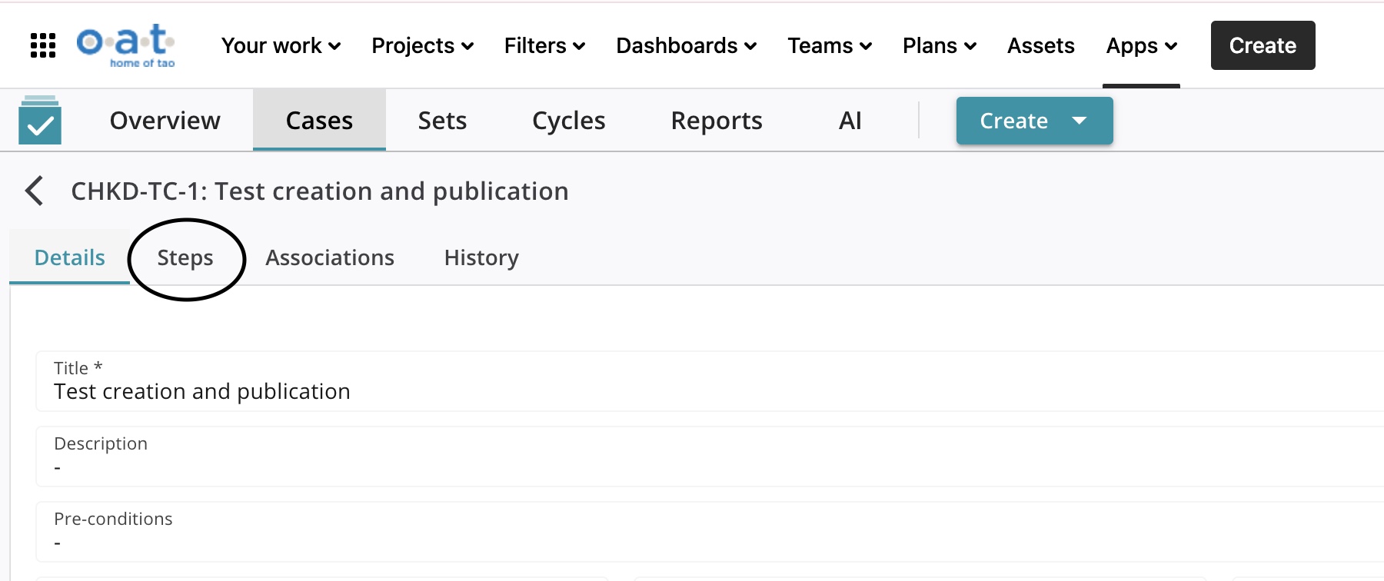This screenshot has height=581, width=1384.
Task: Click the teal Create dropdown button
Action: click(x=1033, y=121)
